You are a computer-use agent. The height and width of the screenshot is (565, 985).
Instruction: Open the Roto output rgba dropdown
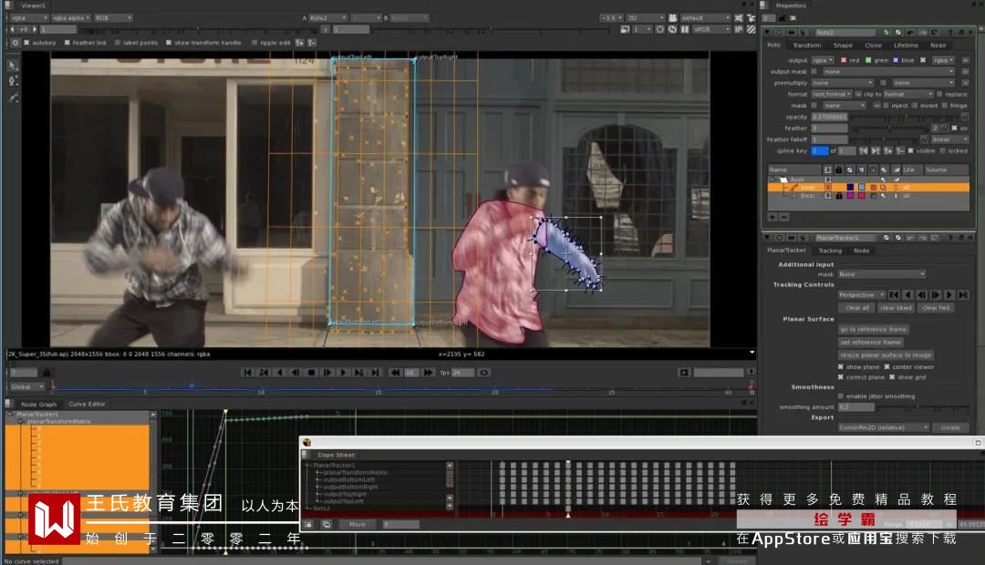823,60
